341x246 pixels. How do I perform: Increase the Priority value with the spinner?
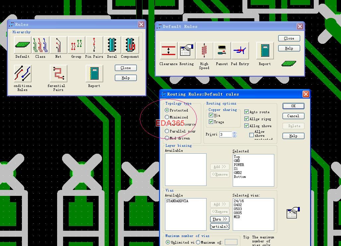tap(234, 133)
